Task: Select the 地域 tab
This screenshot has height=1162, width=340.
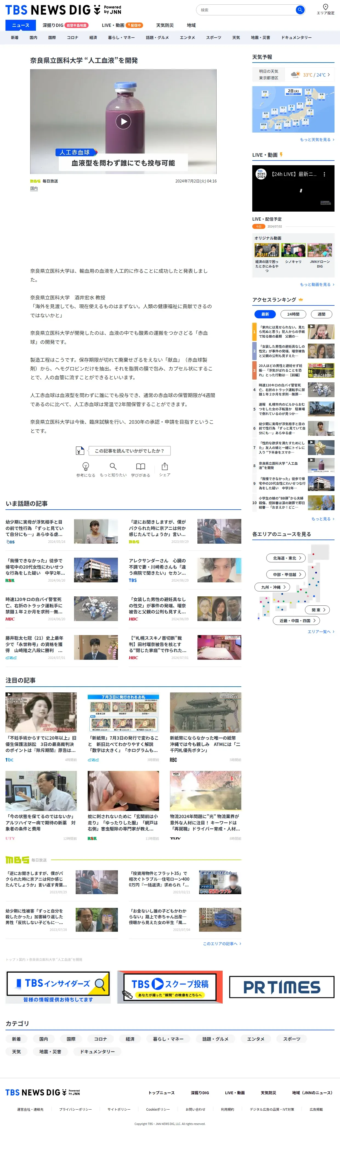Action: (191, 25)
